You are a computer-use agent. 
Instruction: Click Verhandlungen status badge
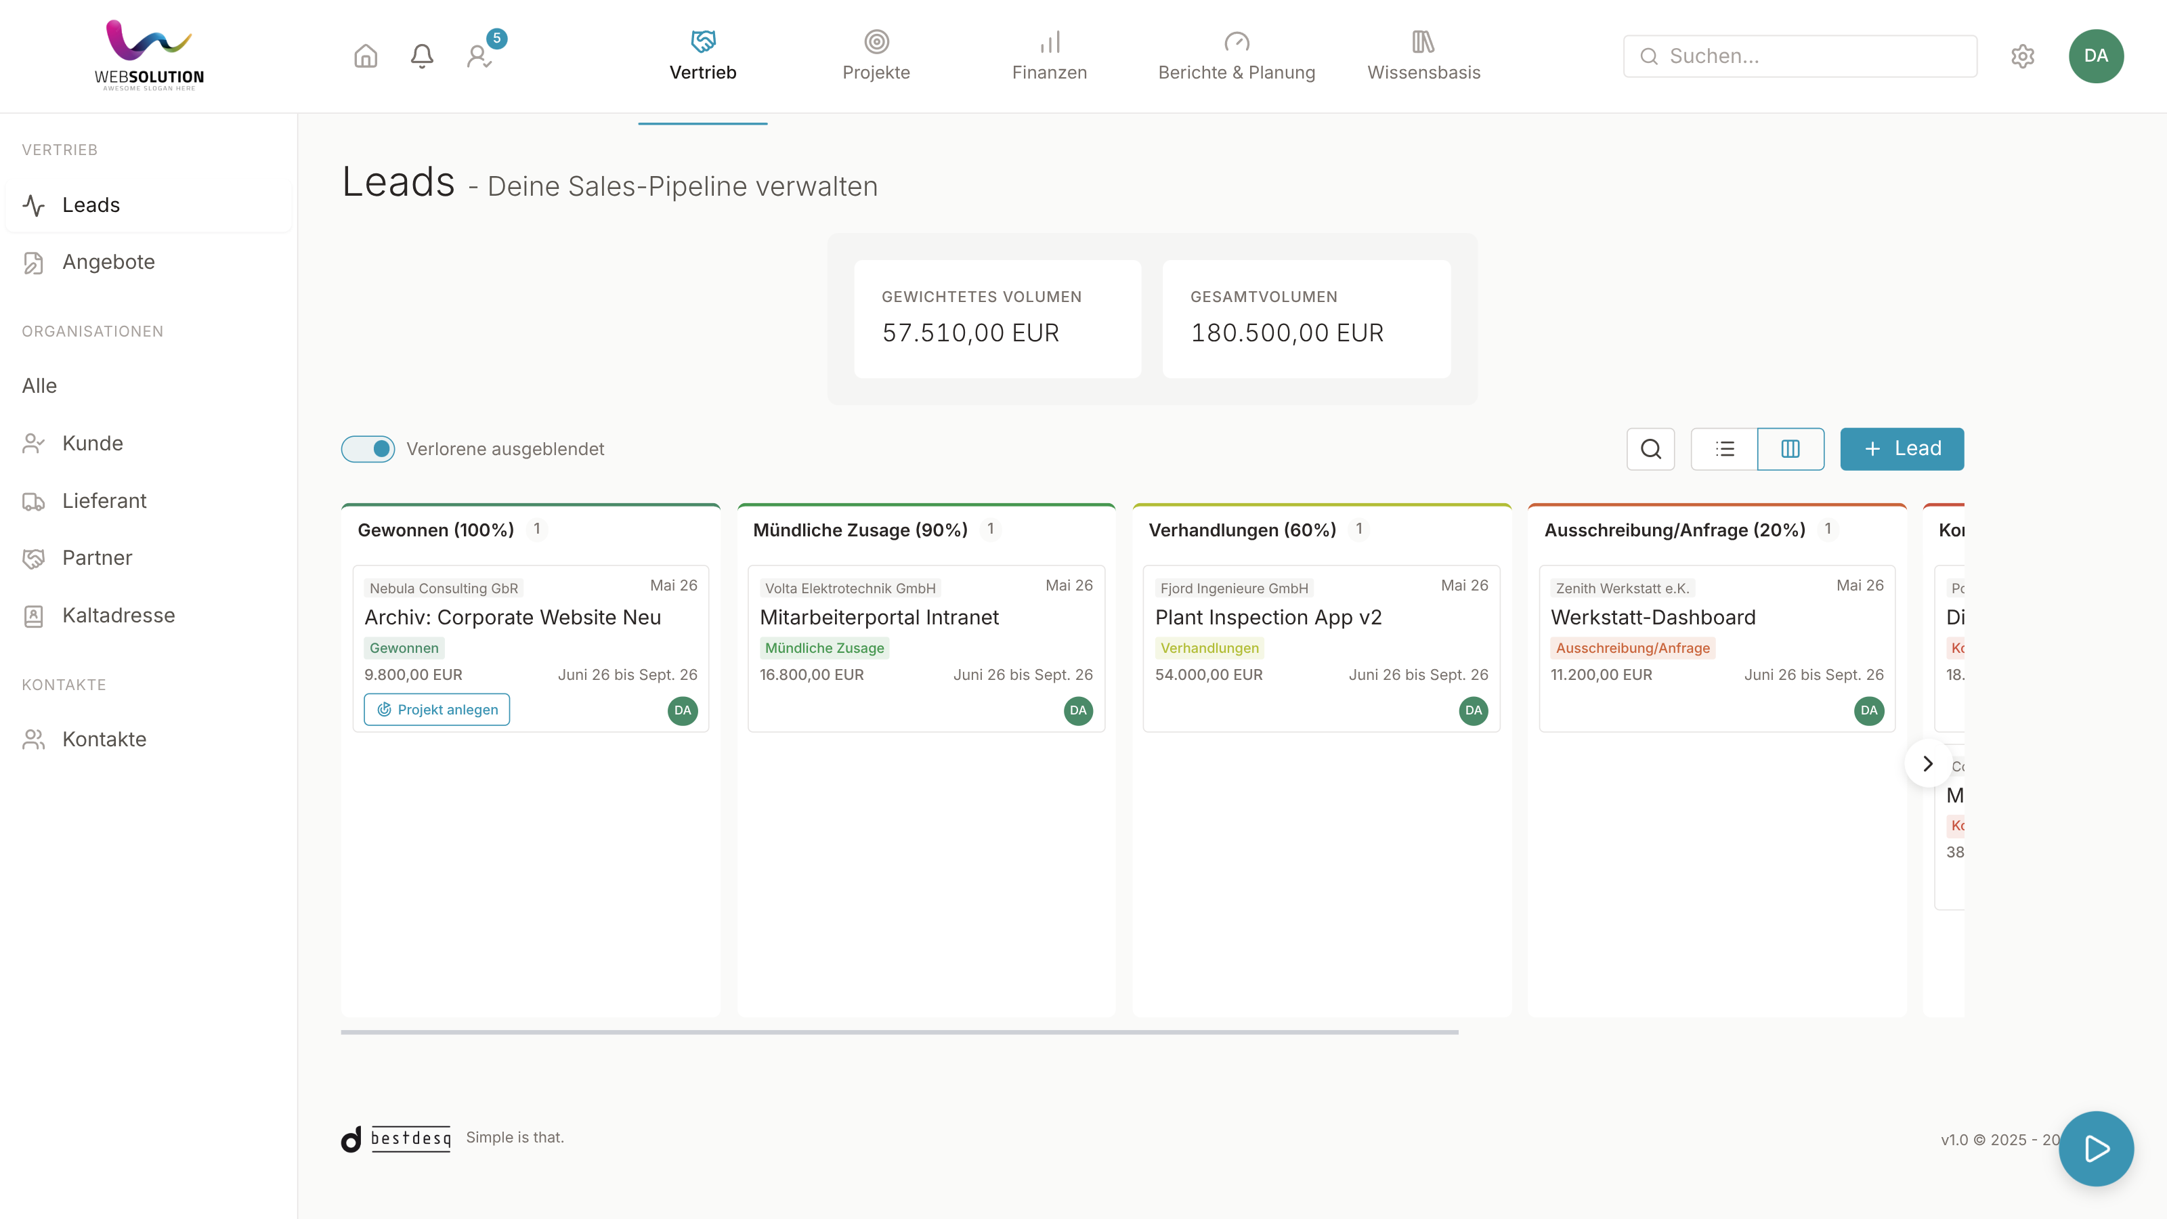(x=1209, y=648)
